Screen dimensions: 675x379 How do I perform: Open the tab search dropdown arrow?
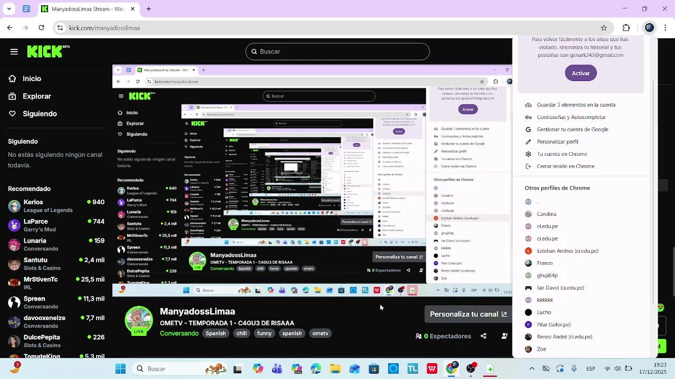[x=9, y=9]
